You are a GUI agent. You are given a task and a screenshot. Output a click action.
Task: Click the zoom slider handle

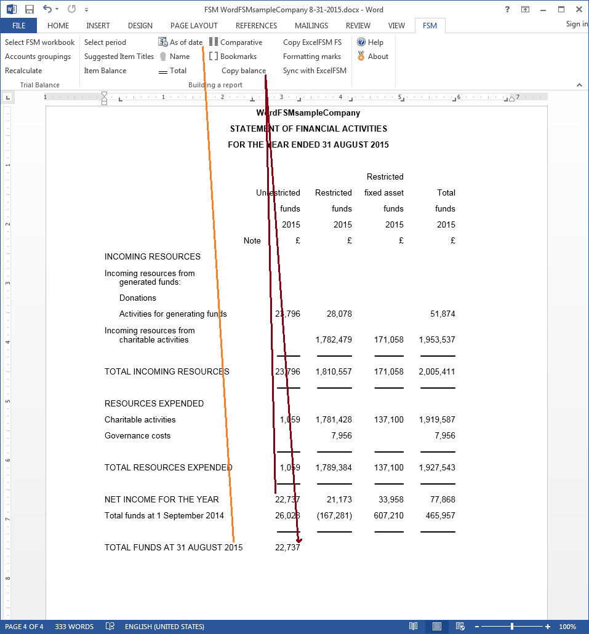coord(512,627)
